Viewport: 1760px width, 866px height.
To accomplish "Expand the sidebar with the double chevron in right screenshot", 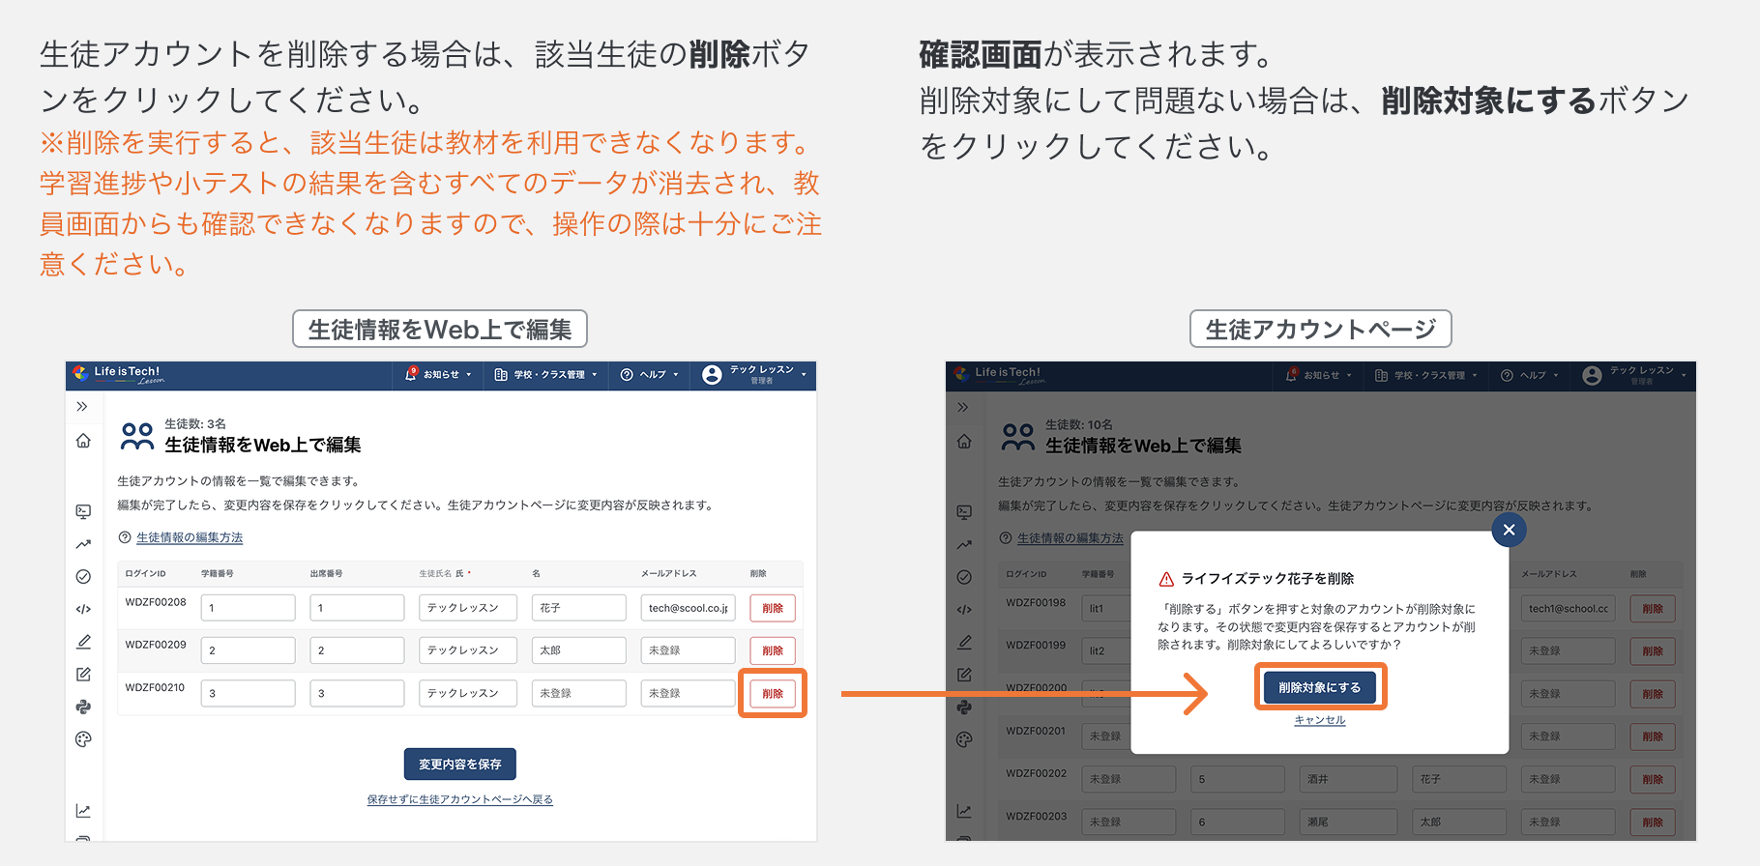I will (963, 407).
